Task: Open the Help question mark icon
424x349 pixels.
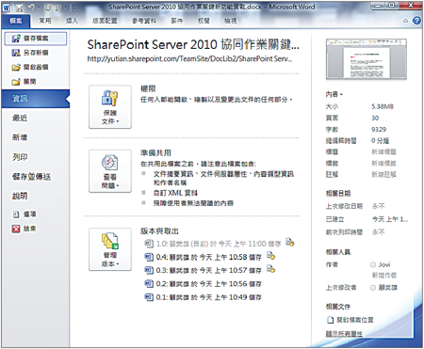Action: [416, 21]
